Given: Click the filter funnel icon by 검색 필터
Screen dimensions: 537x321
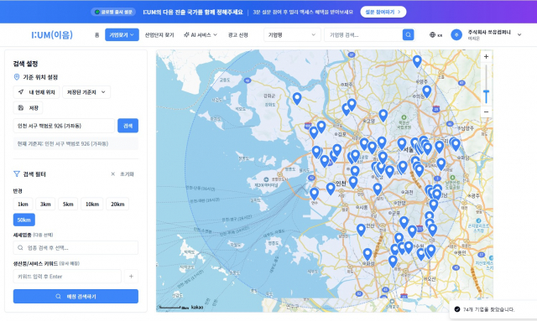Looking at the screenshot, I should click(x=17, y=174).
